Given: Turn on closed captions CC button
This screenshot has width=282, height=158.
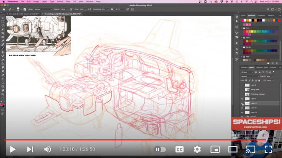Looking at the screenshot, I should coord(179,149).
